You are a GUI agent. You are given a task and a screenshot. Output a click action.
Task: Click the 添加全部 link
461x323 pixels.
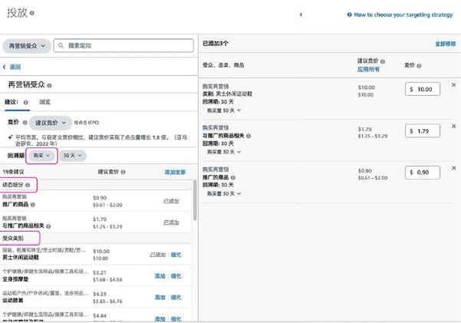(175, 173)
